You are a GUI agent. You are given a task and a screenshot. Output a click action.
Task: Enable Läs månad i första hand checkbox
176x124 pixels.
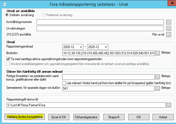click(64, 83)
